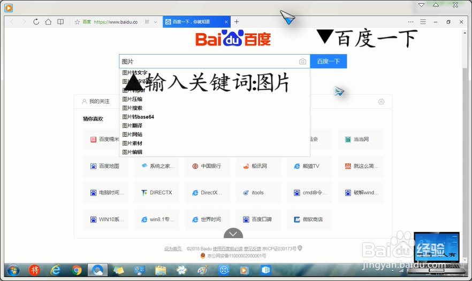Open the 百度口碑 tile
472x281 pixels.
pos(258,220)
